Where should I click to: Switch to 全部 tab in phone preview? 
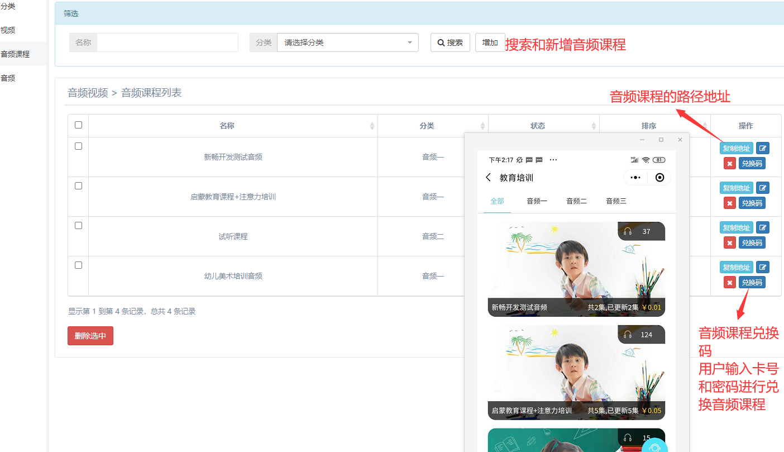(x=497, y=201)
